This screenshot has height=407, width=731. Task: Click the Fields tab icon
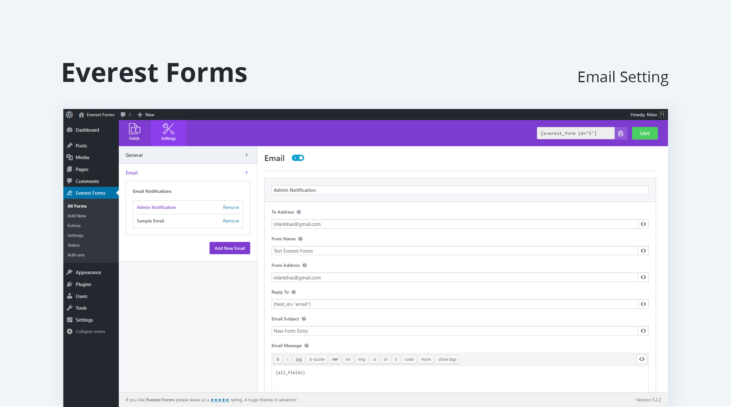pyautogui.click(x=134, y=129)
